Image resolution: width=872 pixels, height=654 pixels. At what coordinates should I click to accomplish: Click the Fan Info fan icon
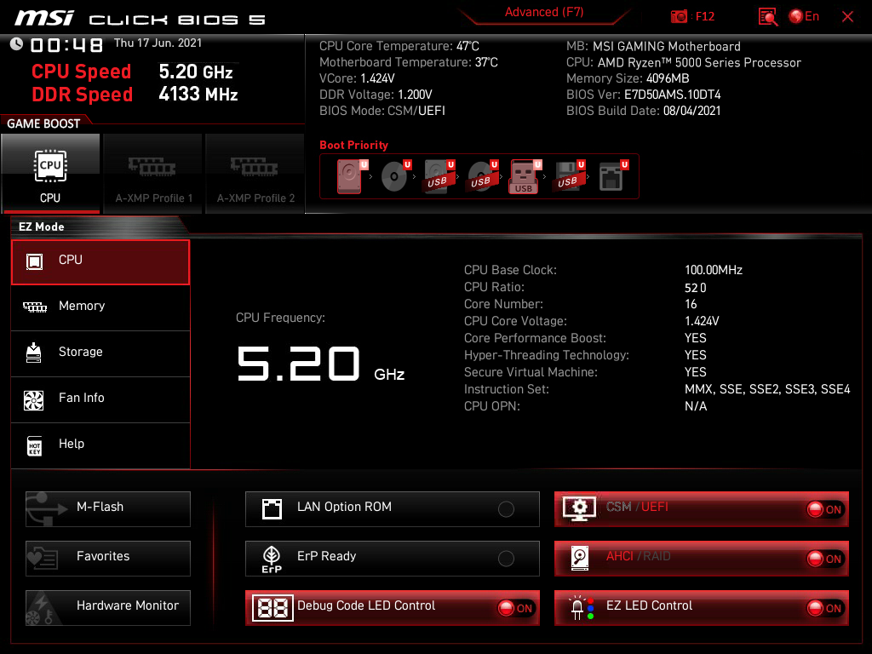coord(32,399)
